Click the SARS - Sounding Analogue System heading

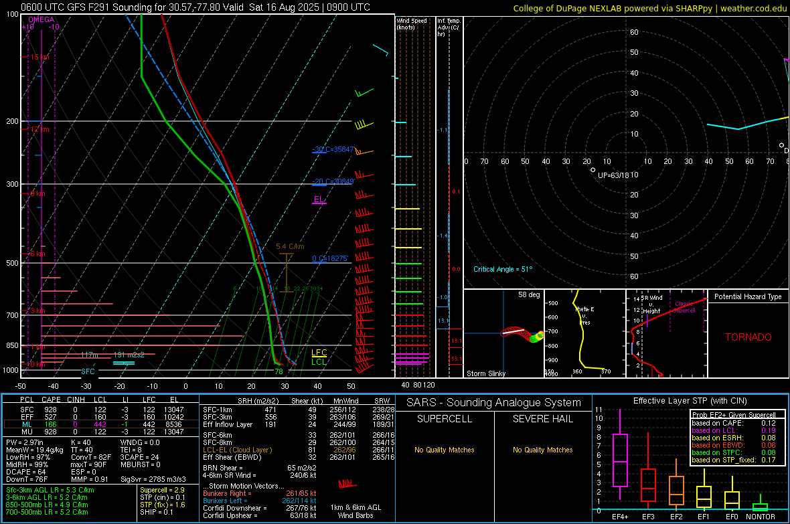[494, 403]
